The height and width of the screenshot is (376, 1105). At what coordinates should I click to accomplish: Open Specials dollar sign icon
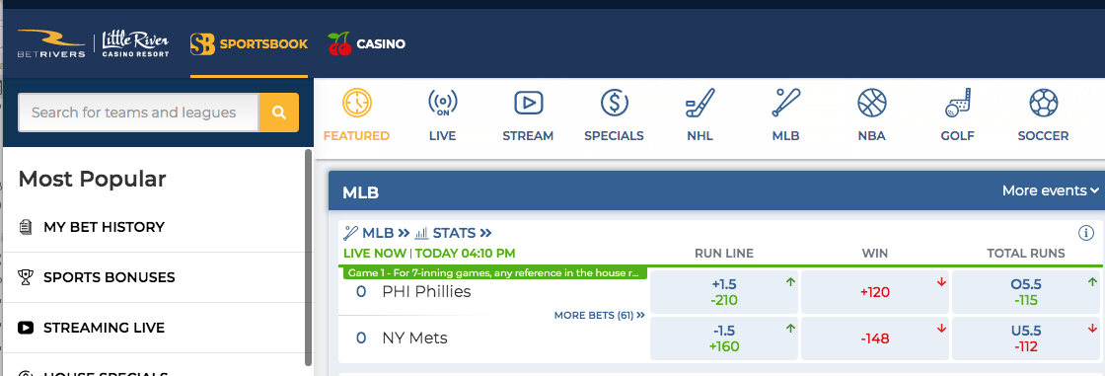point(614,104)
